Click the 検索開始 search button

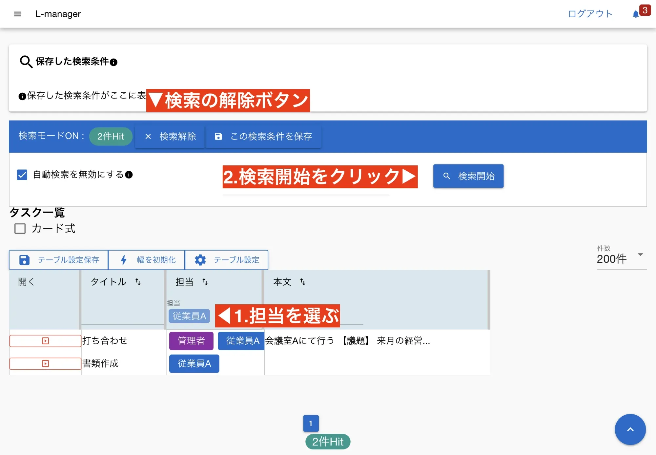click(x=468, y=176)
